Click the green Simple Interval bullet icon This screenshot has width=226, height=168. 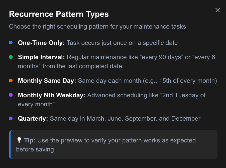tap(10, 57)
